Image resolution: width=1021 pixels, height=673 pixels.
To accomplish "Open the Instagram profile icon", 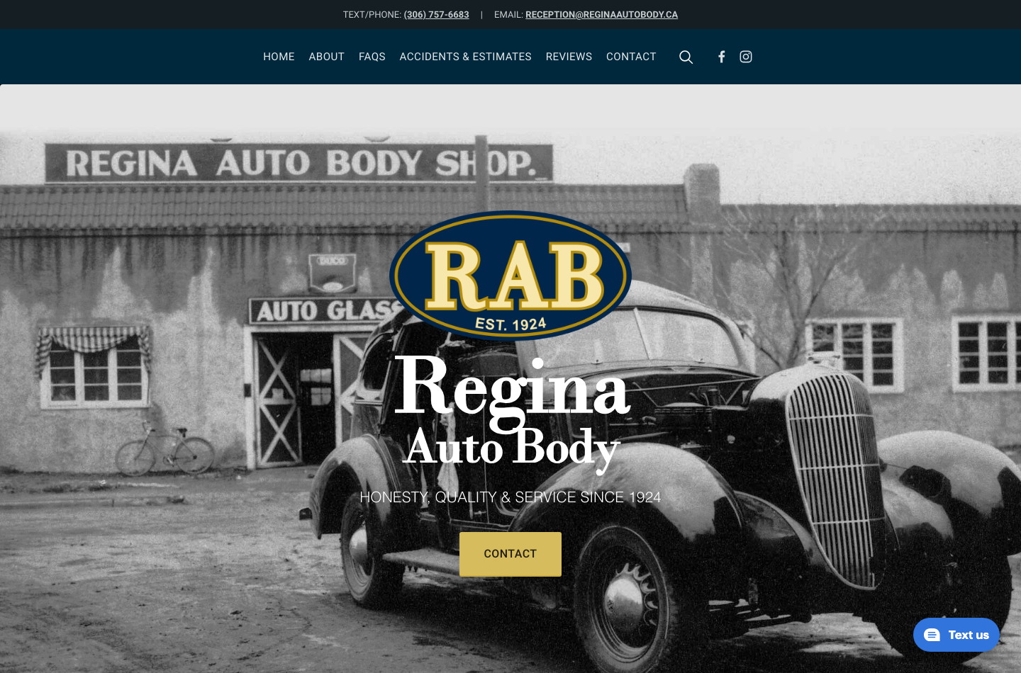I will tap(746, 57).
